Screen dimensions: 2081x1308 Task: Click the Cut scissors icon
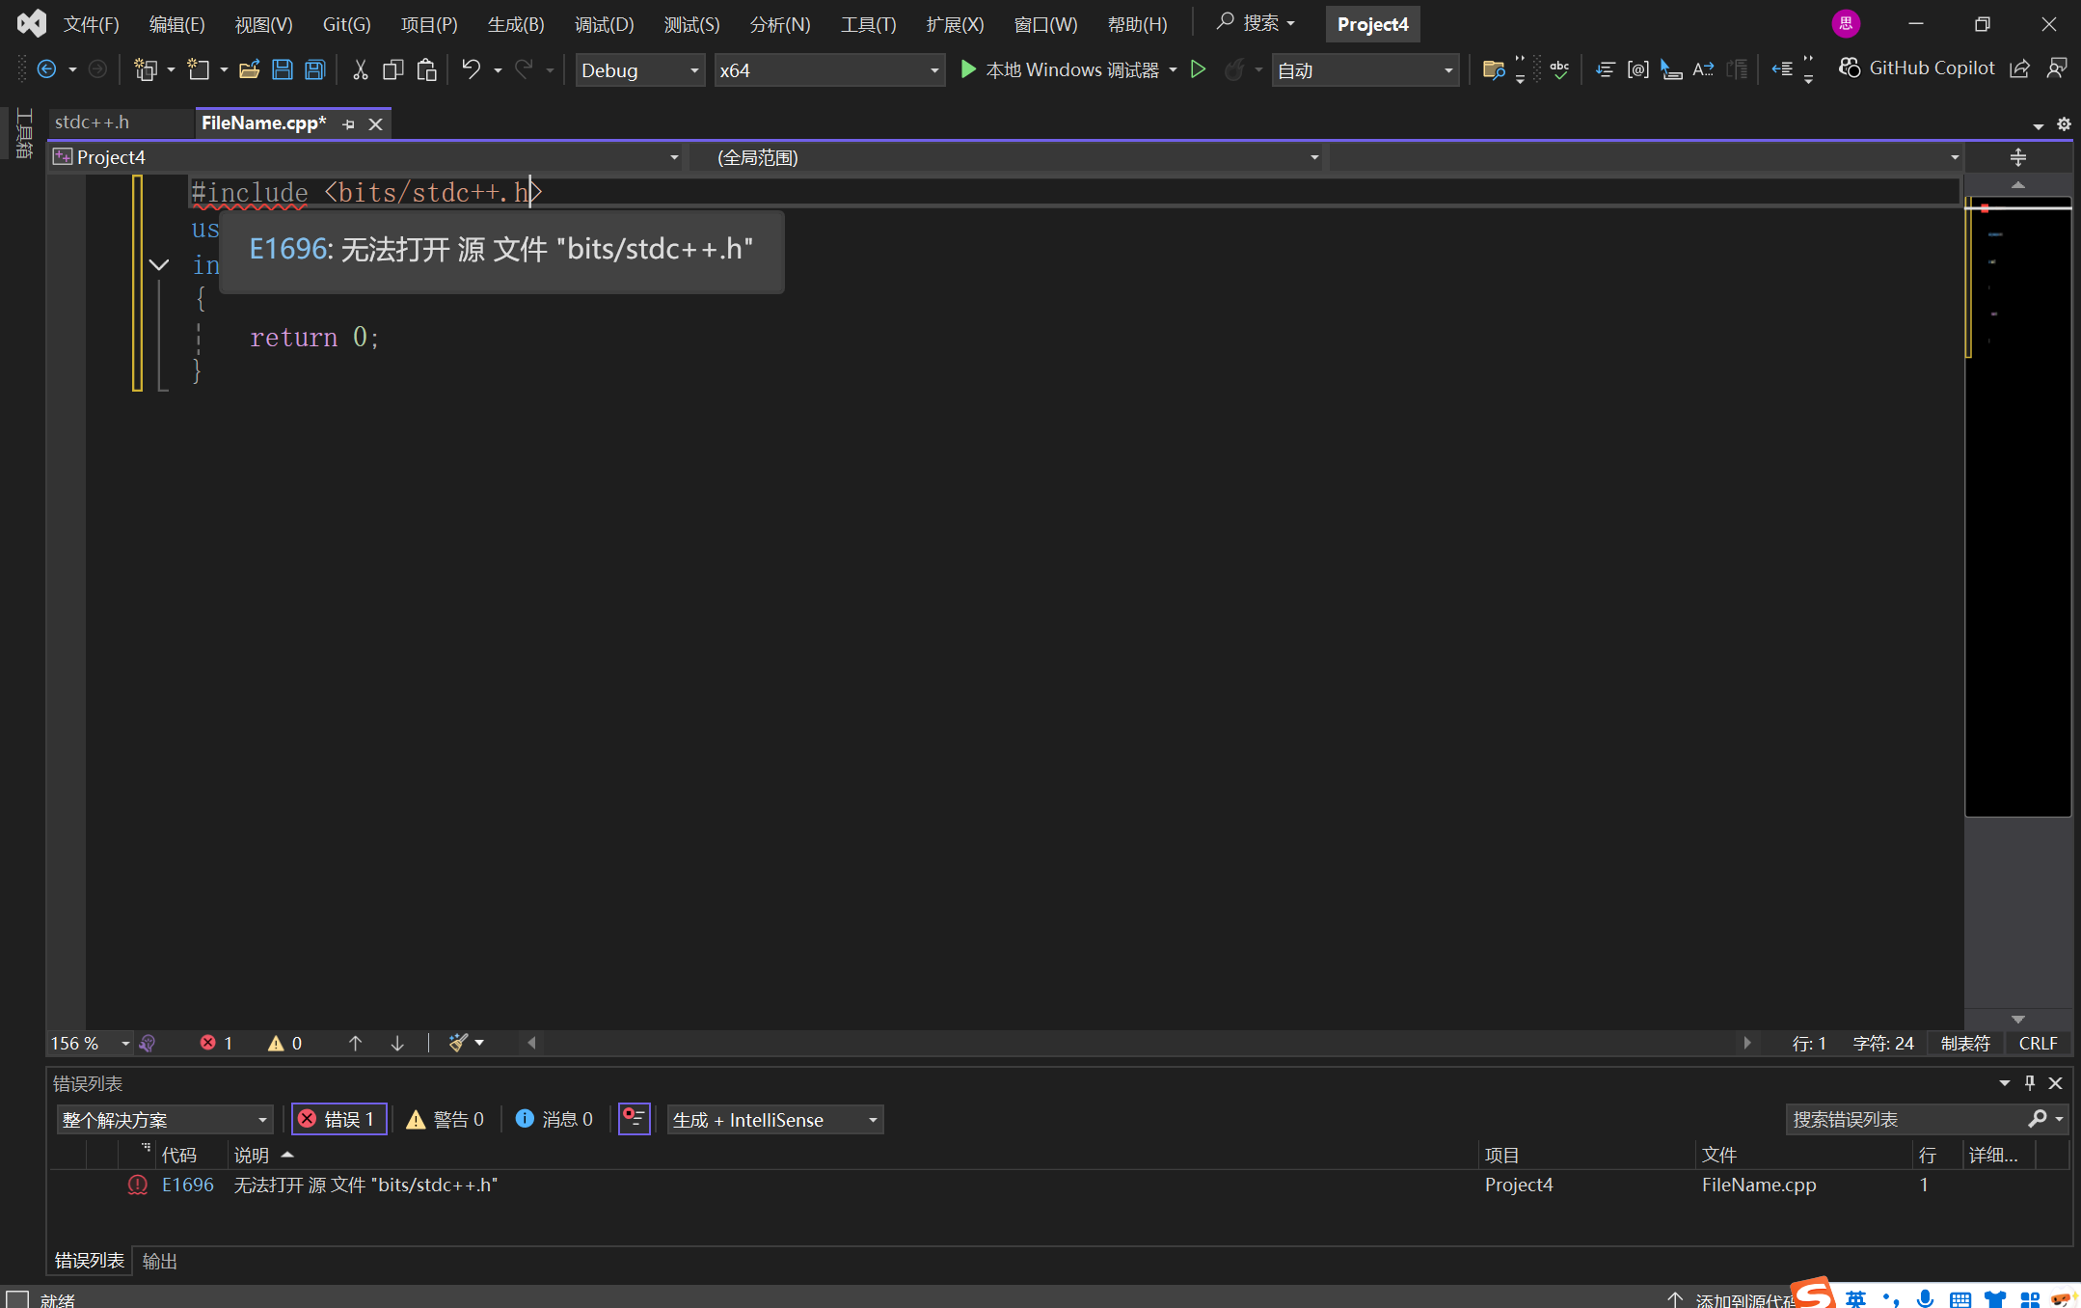pyautogui.click(x=360, y=69)
